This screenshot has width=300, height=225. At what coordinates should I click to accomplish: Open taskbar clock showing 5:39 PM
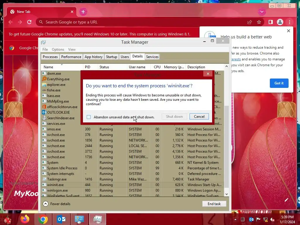287,219
